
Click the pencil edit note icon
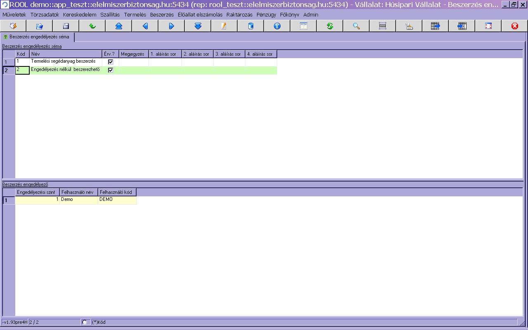(224, 26)
